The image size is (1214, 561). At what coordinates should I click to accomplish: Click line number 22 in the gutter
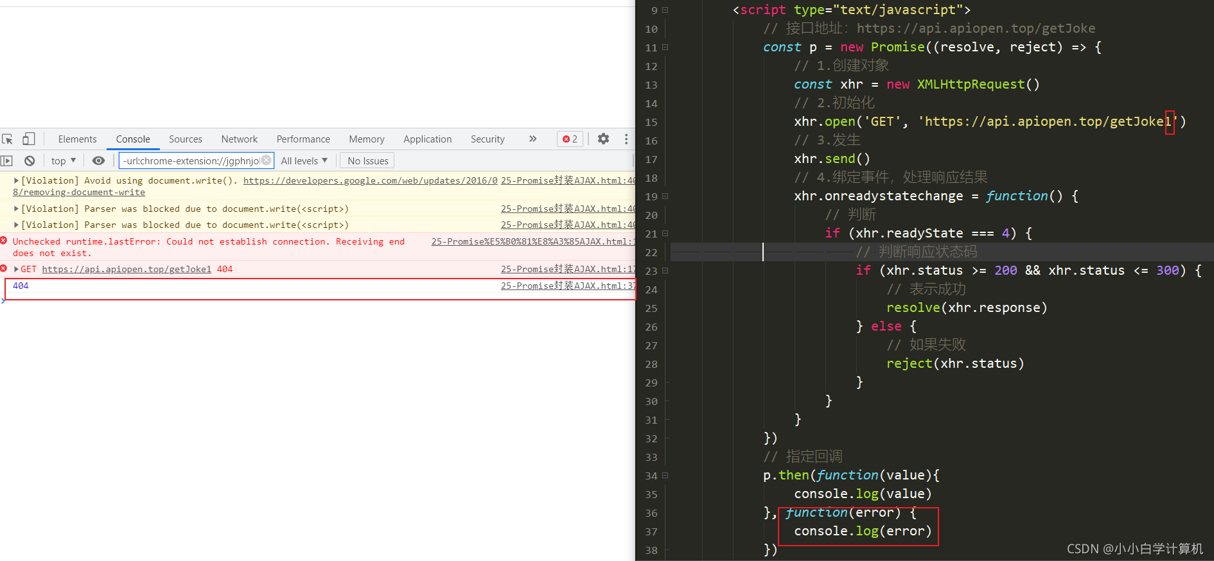pyautogui.click(x=651, y=252)
